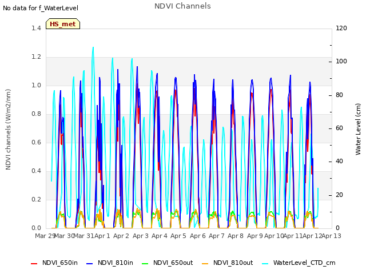Click the Apr 2 x-axis label

(x=121, y=236)
